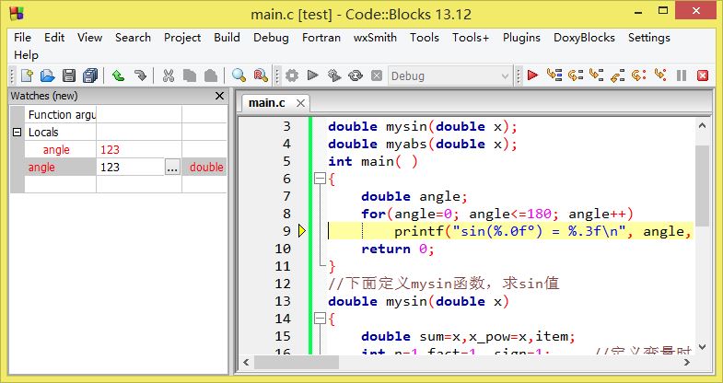Click the New file toolbar icon
The width and height of the screenshot is (723, 383).
[27, 75]
